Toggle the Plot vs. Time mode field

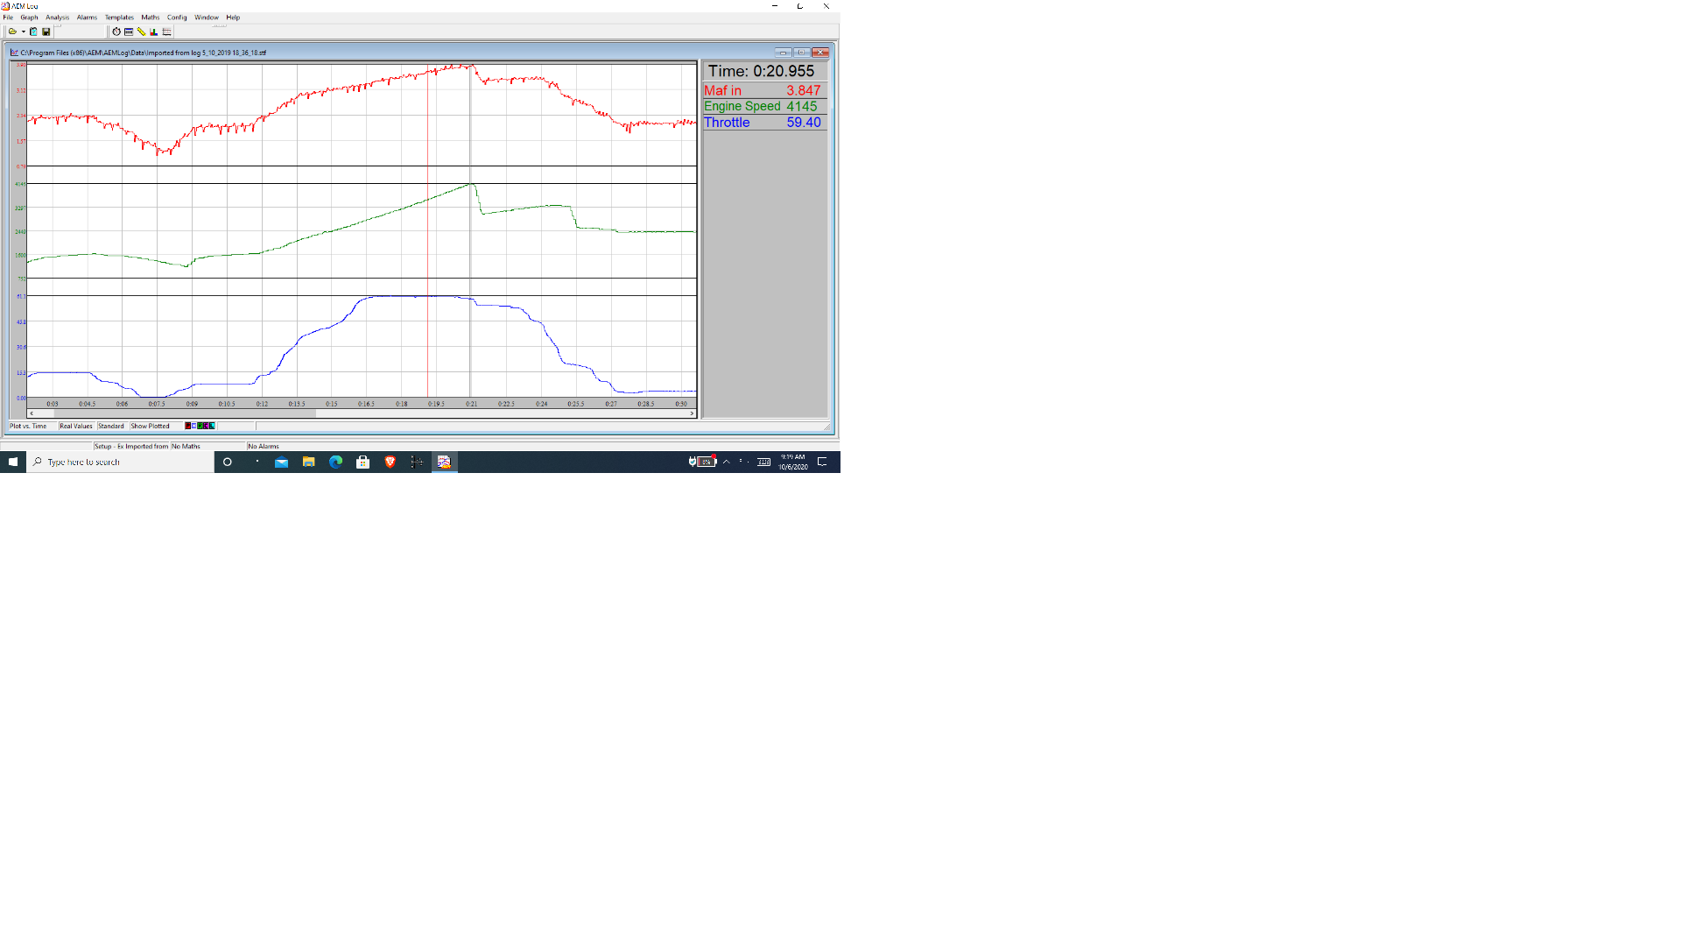coord(29,427)
